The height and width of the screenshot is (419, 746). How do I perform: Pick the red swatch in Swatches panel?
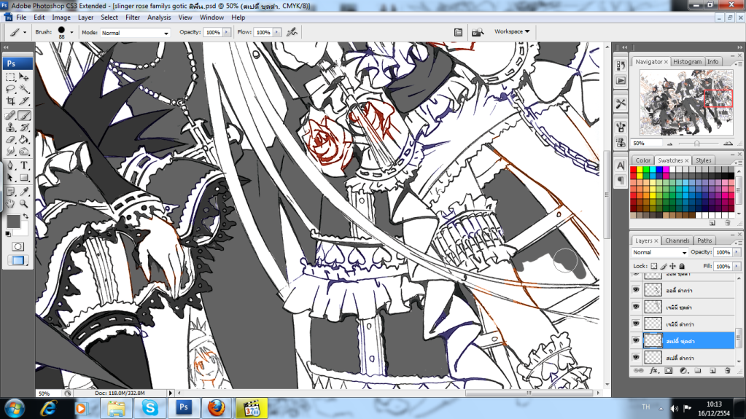[x=633, y=170]
